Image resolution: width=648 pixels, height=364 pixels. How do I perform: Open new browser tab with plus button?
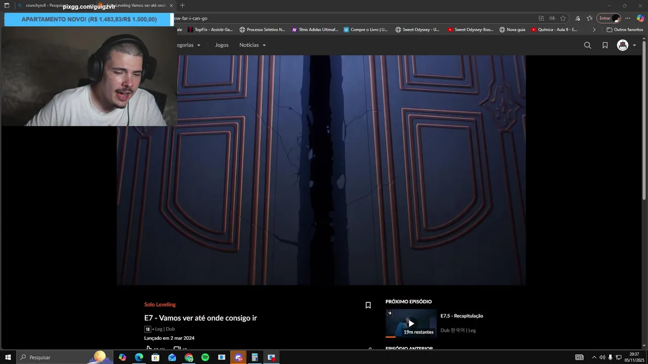click(182, 6)
